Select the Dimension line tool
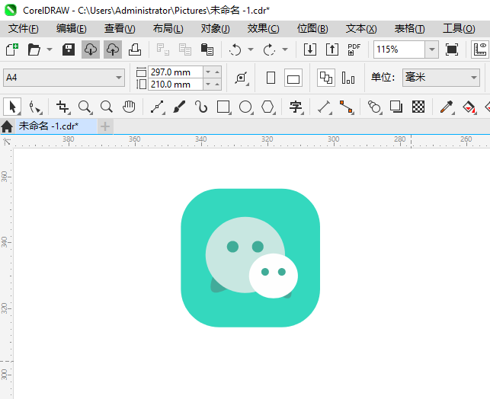This screenshot has height=399, width=490. 325,107
